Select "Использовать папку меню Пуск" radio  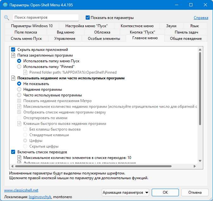(19, 61)
